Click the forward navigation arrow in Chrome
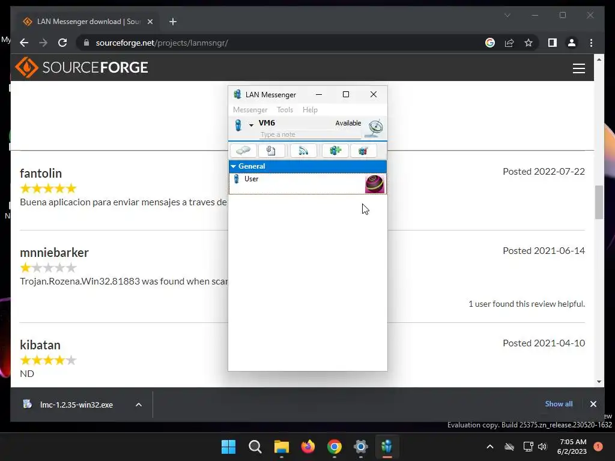Viewport: 615px width, 461px height. 43,43
